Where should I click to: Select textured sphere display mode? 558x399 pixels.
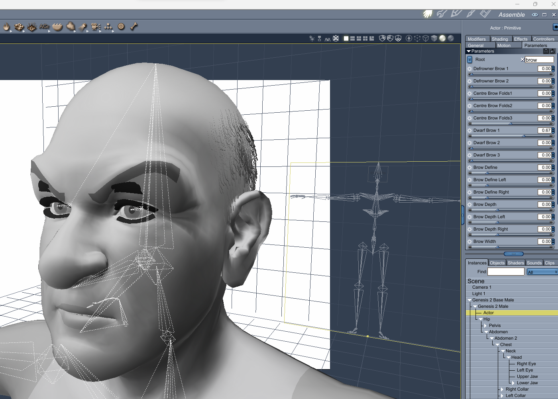pos(451,38)
